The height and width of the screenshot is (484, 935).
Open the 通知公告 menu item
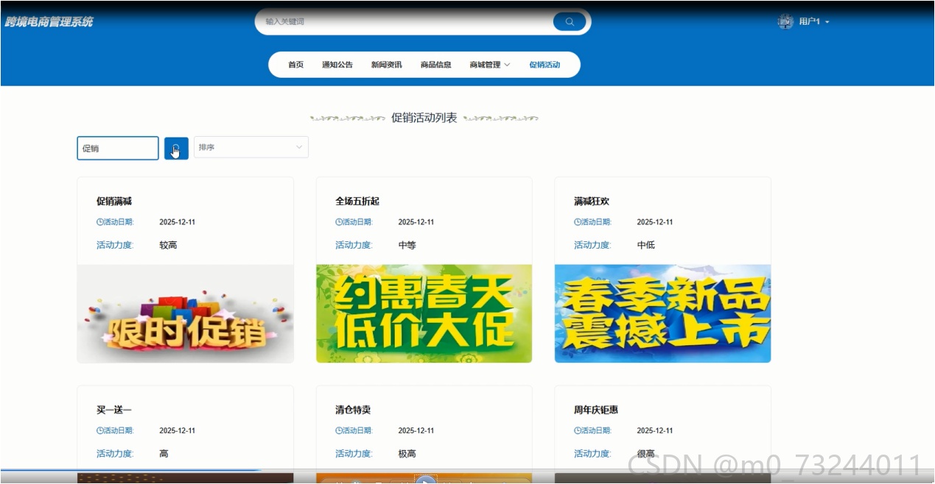[337, 65]
